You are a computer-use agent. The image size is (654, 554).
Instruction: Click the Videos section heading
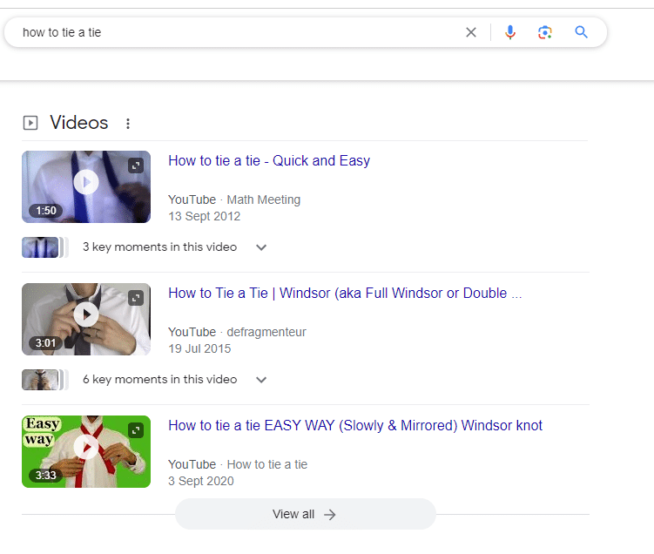(x=79, y=123)
